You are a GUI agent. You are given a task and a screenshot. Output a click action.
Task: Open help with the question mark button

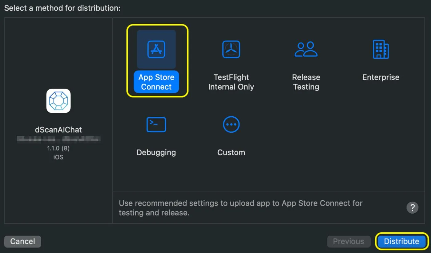(413, 207)
